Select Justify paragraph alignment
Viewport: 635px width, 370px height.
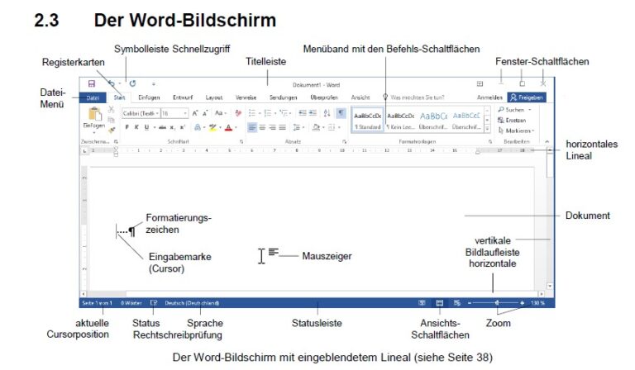click(x=282, y=127)
